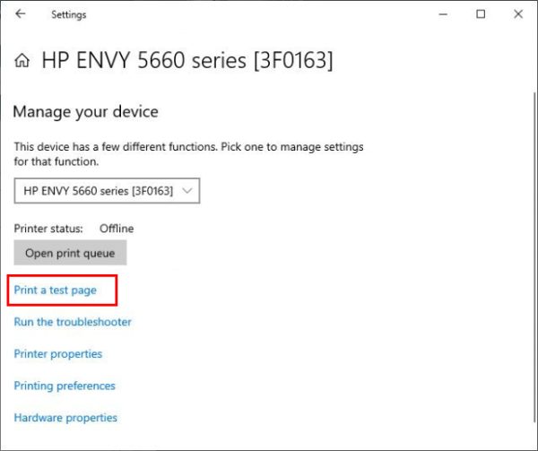The width and height of the screenshot is (538, 451).
Task: Click the Printer status label
Action: (48, 229)
